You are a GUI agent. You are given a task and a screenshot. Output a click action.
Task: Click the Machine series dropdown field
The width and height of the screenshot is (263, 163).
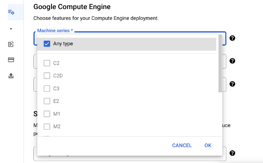click(x=130, y=38)
